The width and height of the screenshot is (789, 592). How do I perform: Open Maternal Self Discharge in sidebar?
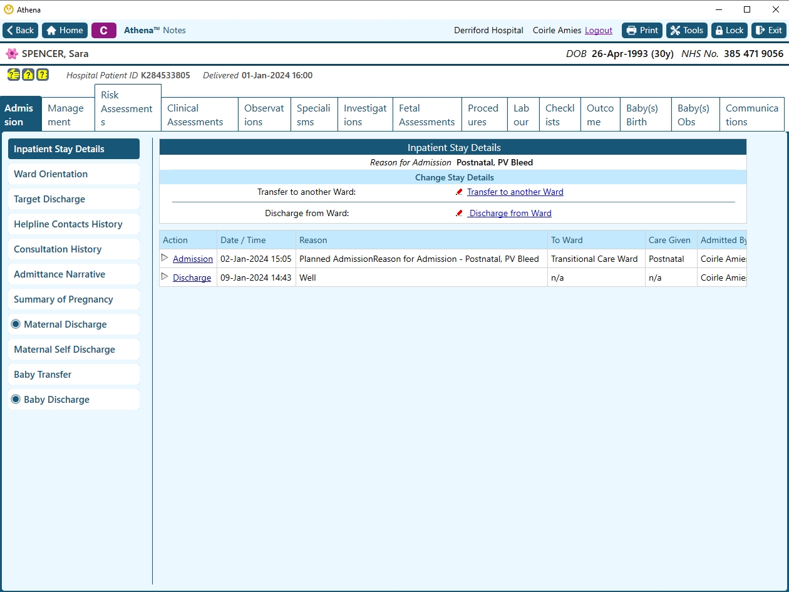tap(74, 350)
